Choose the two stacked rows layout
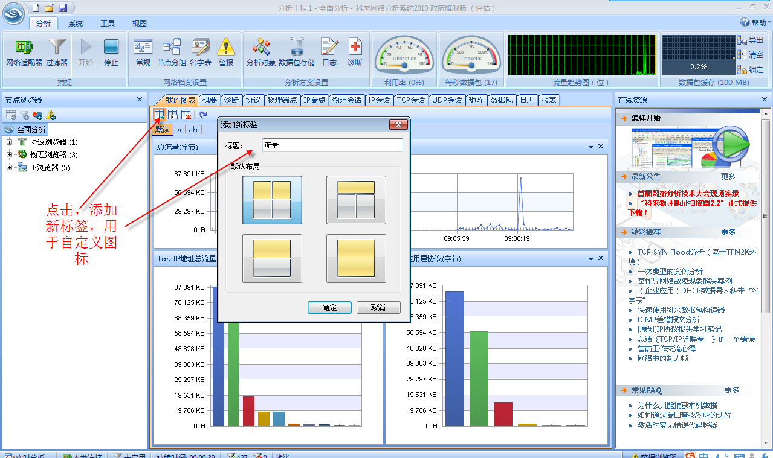Image resolution: width=773 pixels, height=458 pixels. coord(272,258)
